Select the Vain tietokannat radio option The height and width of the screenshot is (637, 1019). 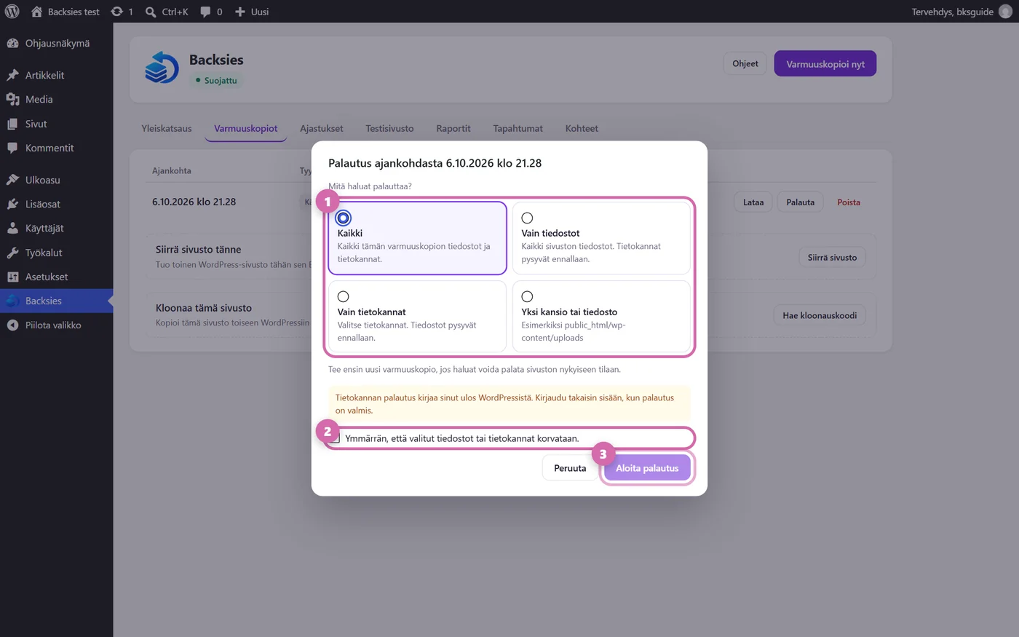click(344, 296)
